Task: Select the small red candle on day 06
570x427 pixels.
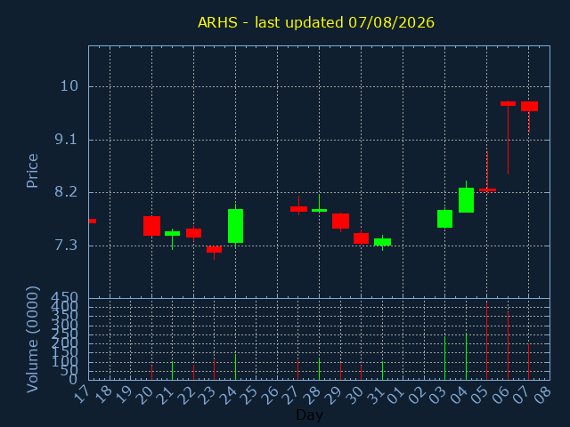Action: [x=508, y=103]
